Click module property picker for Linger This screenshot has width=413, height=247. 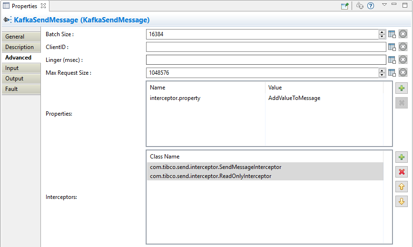click(392, 59)
